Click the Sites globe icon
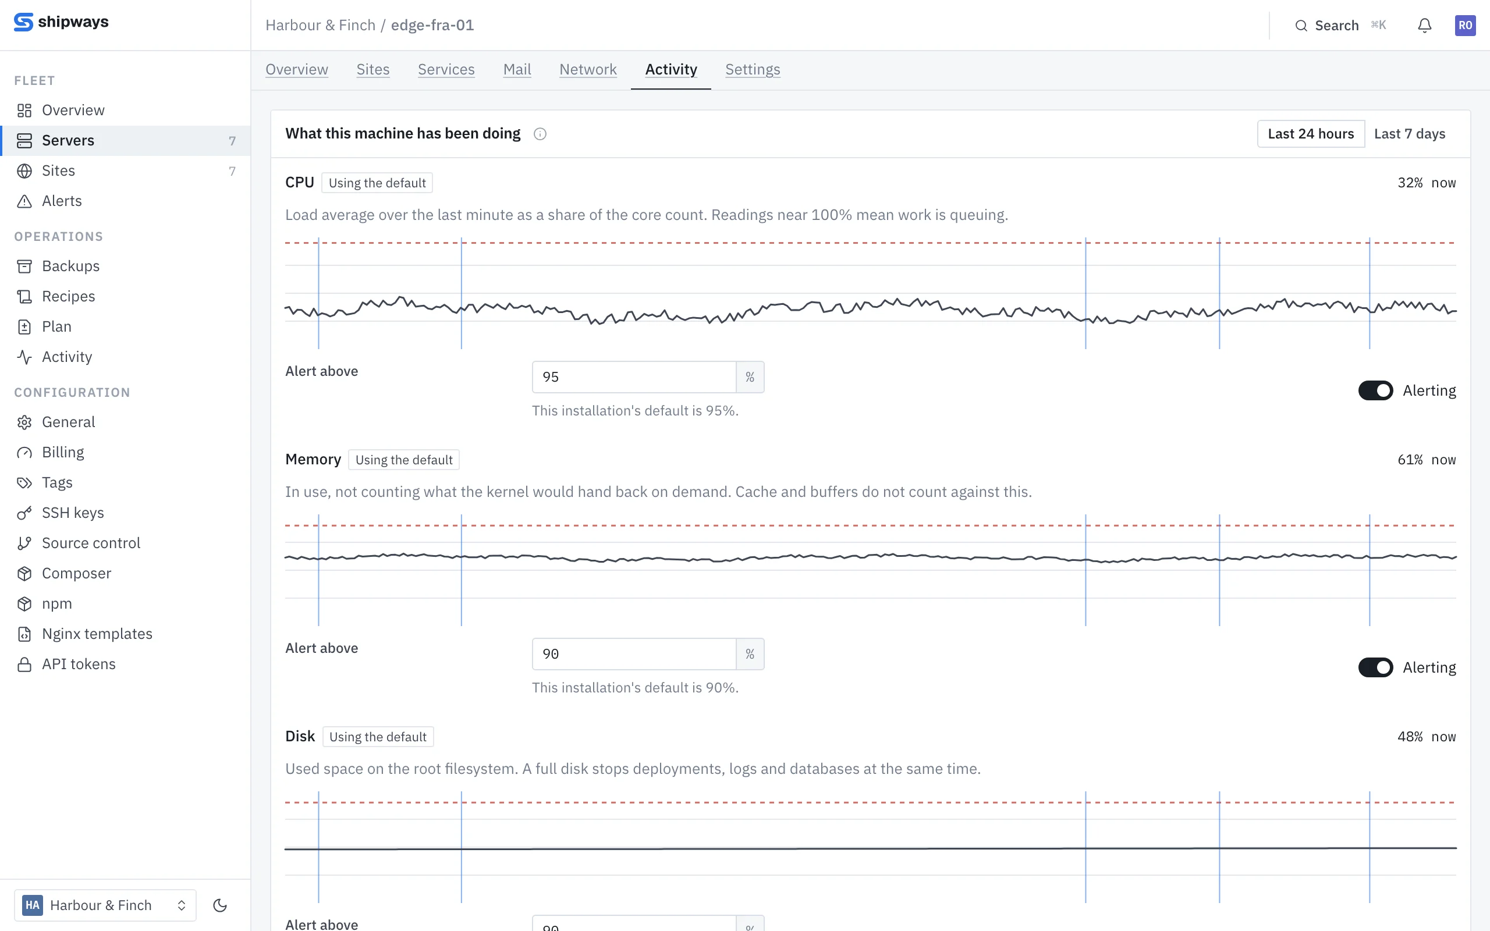Image resolution: width=1490 pixels, height=931 pixels. pyautogui.click(x=24, y=170)
